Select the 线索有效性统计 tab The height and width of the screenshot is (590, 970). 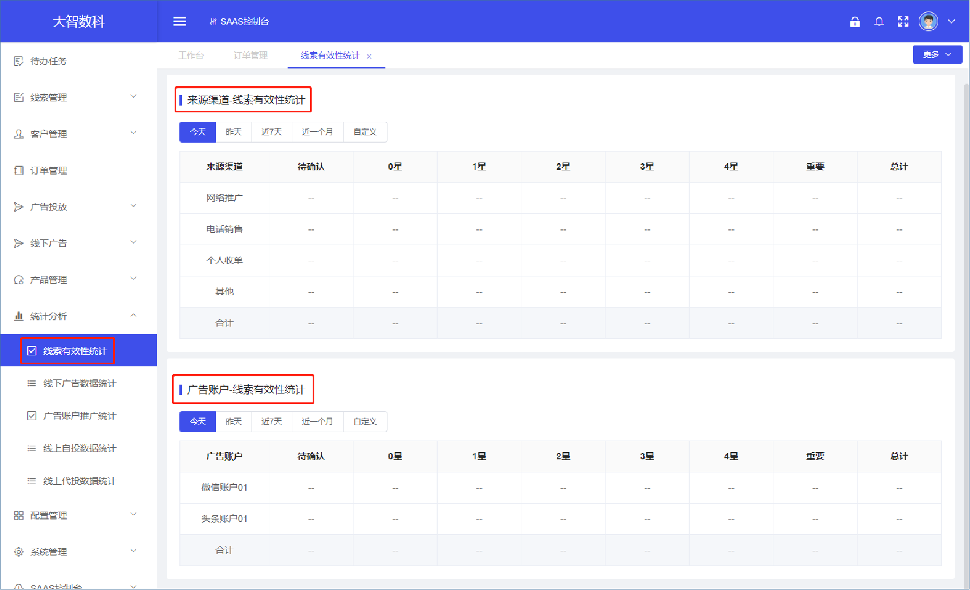[x=330, y=55]
